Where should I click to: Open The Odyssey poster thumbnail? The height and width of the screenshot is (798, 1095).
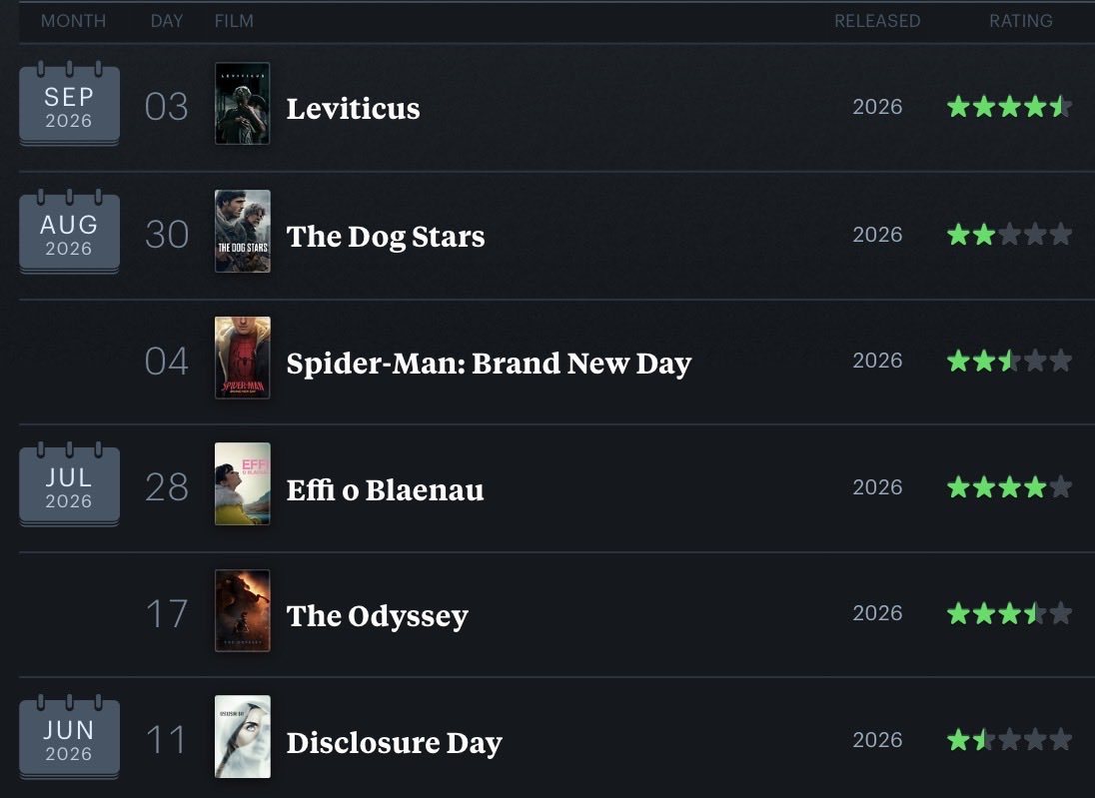point(243,611)
